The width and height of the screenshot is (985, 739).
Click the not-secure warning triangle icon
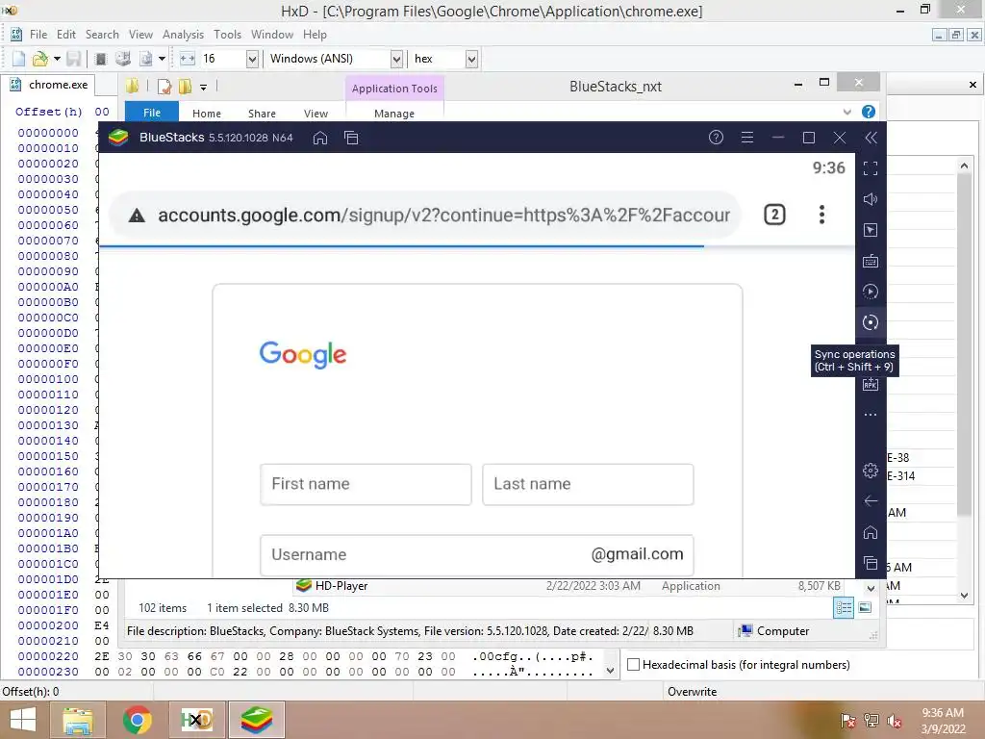(137, 217)
